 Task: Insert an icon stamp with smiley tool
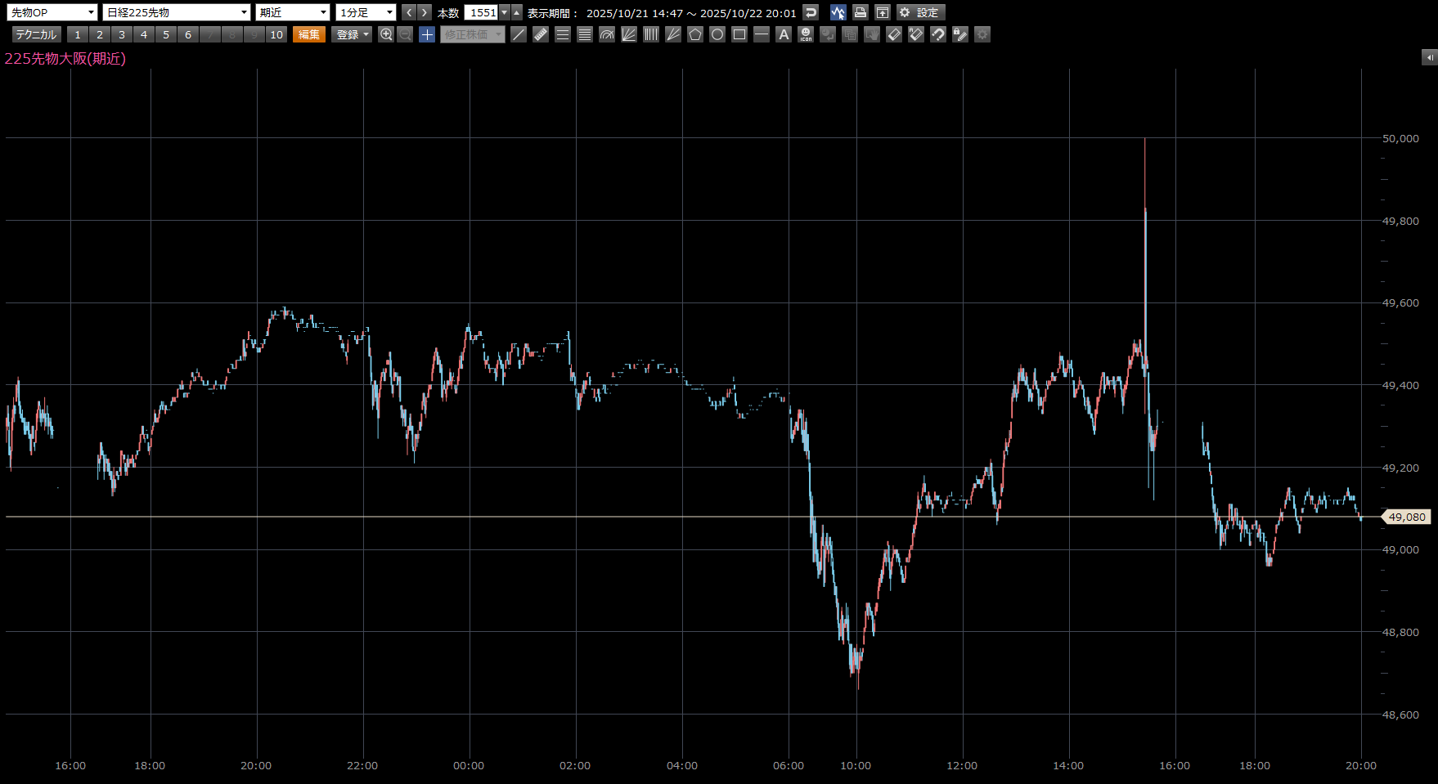(806, 34)
